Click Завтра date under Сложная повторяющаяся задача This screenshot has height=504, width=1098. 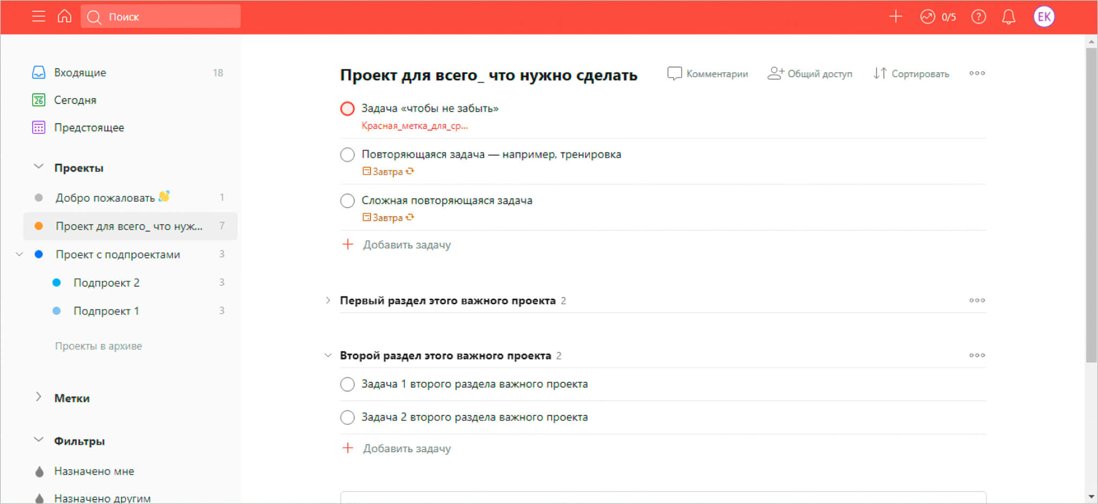point(388,218)
